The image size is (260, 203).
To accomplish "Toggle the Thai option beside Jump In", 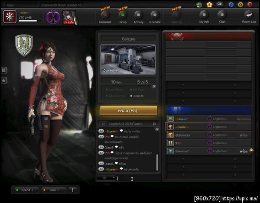I will point(116,96).
